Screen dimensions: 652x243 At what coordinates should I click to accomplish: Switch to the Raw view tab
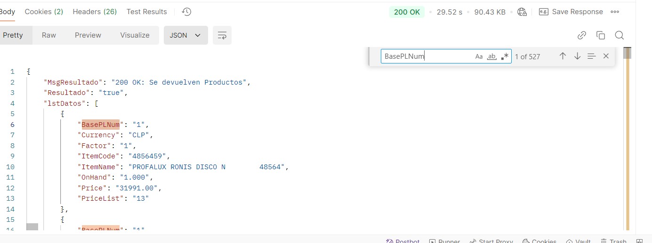[x=49, y=35]
